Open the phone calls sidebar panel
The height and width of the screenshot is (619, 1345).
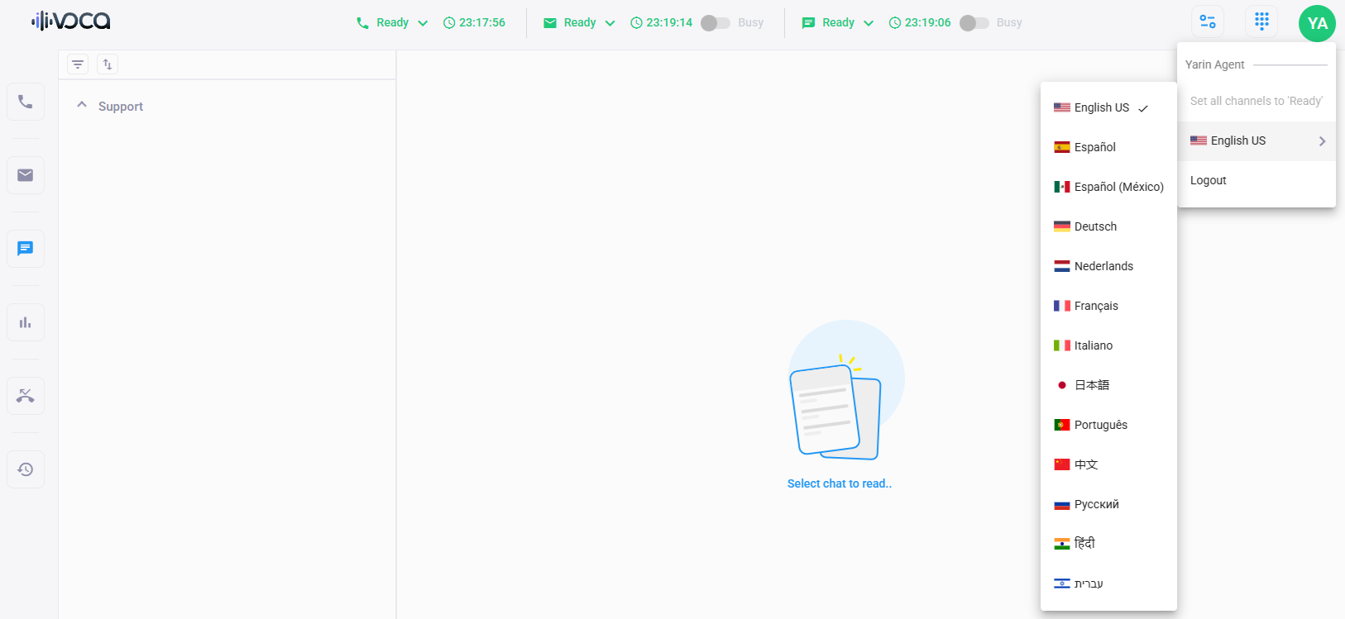tap(26, 102)
